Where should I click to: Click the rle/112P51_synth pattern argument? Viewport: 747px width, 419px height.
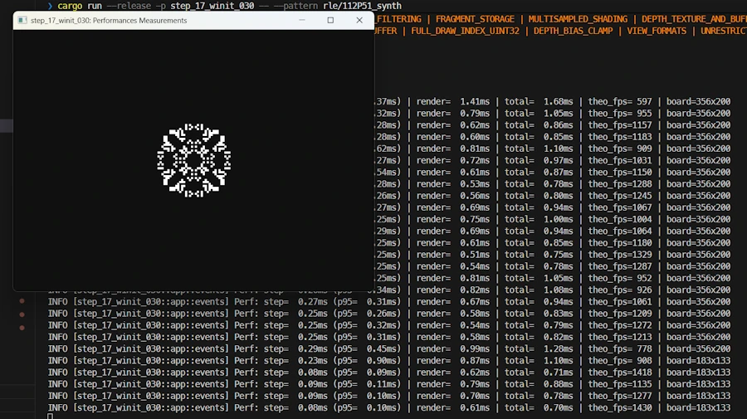[x=362, y=6]
